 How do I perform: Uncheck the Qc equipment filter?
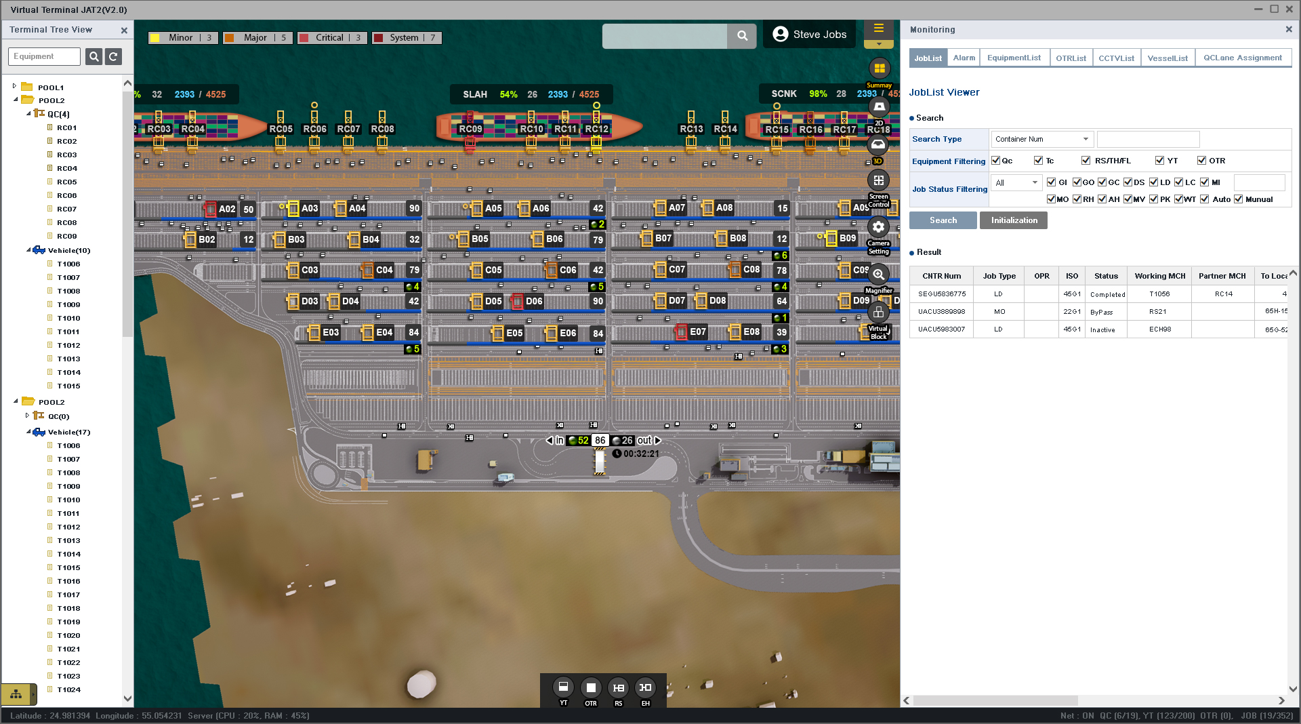[x=995, y=161]
